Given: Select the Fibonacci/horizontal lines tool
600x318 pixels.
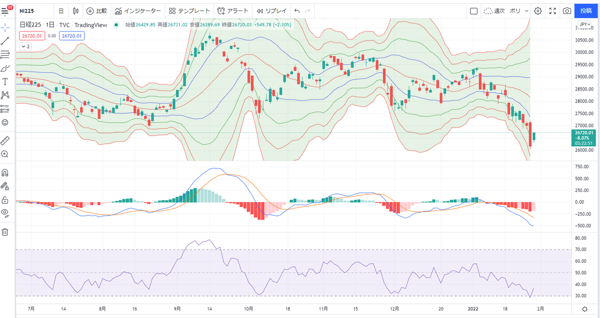Looking at the screenshot, I should tap(5, 54).
